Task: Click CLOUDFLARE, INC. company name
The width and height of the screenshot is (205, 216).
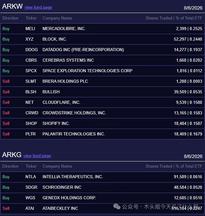Action: click(x=61, y=102)
